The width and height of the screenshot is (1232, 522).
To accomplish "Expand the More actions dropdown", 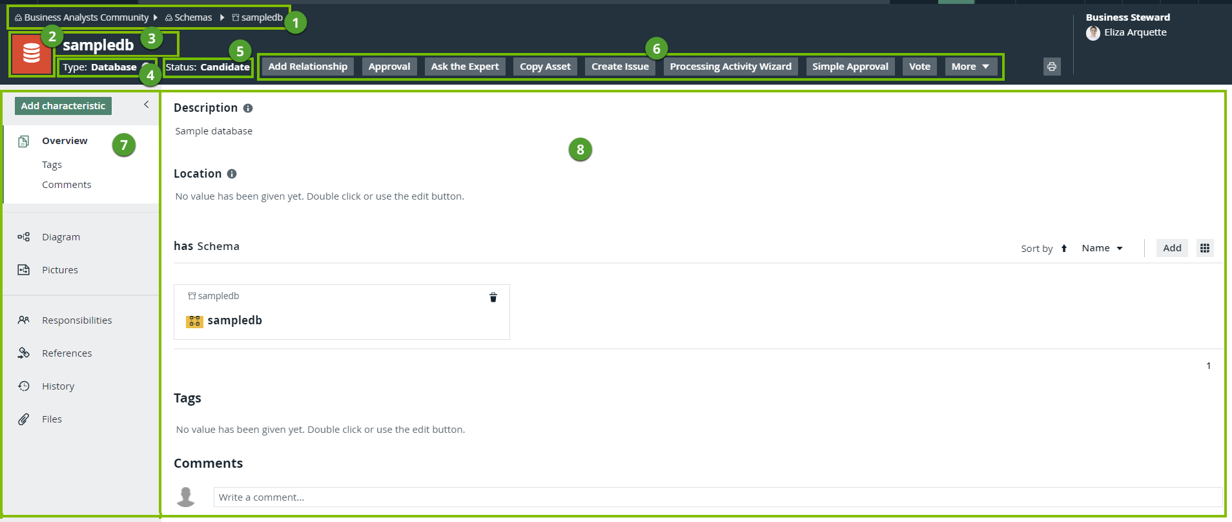I will (970, 67).
